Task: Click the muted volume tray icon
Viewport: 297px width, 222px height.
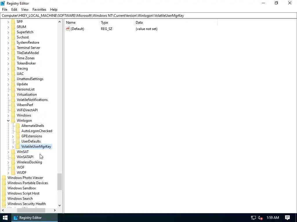Action: point(260,218)
